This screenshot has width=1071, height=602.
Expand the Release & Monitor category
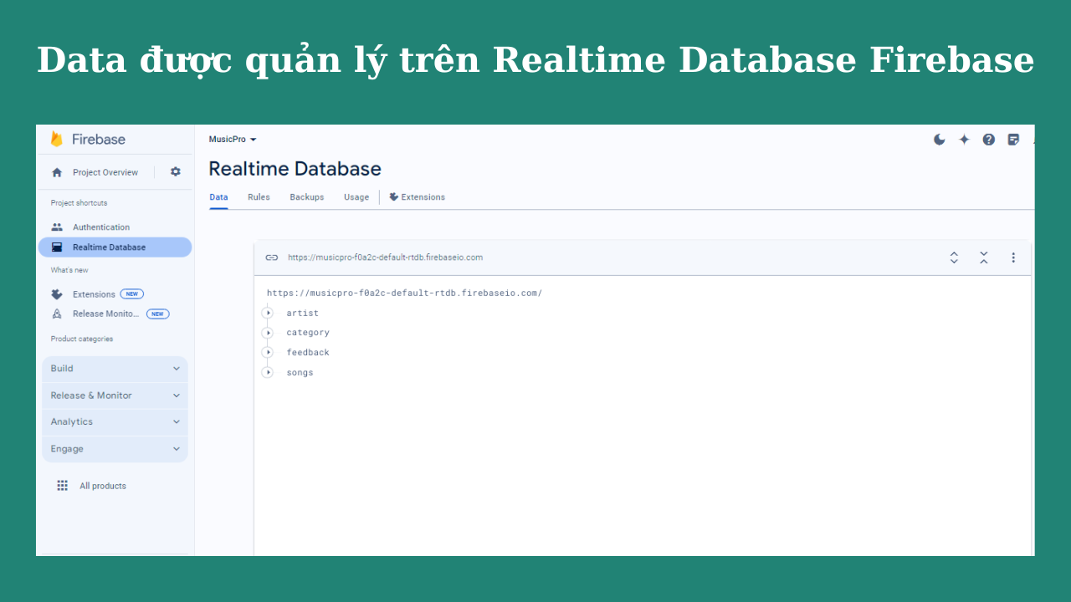[x=115, y=395]
